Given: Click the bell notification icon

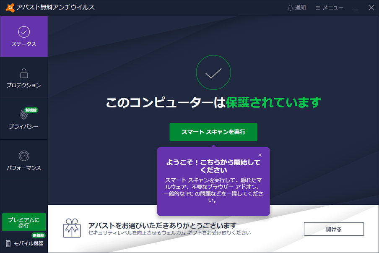Looking at the screenshot, I should 290,8.
